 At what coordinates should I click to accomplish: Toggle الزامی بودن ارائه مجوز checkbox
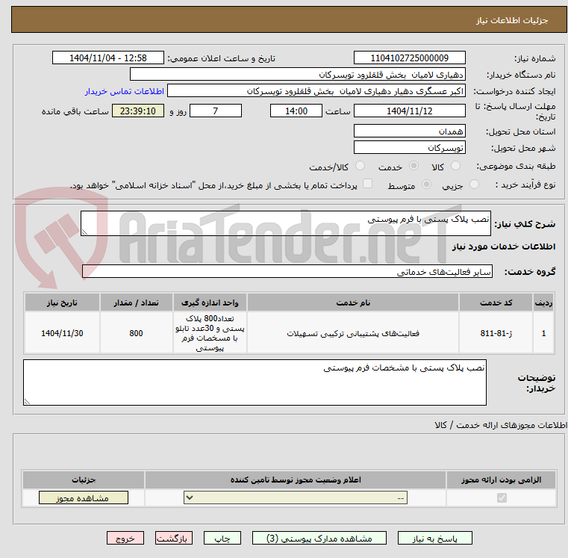502,497
